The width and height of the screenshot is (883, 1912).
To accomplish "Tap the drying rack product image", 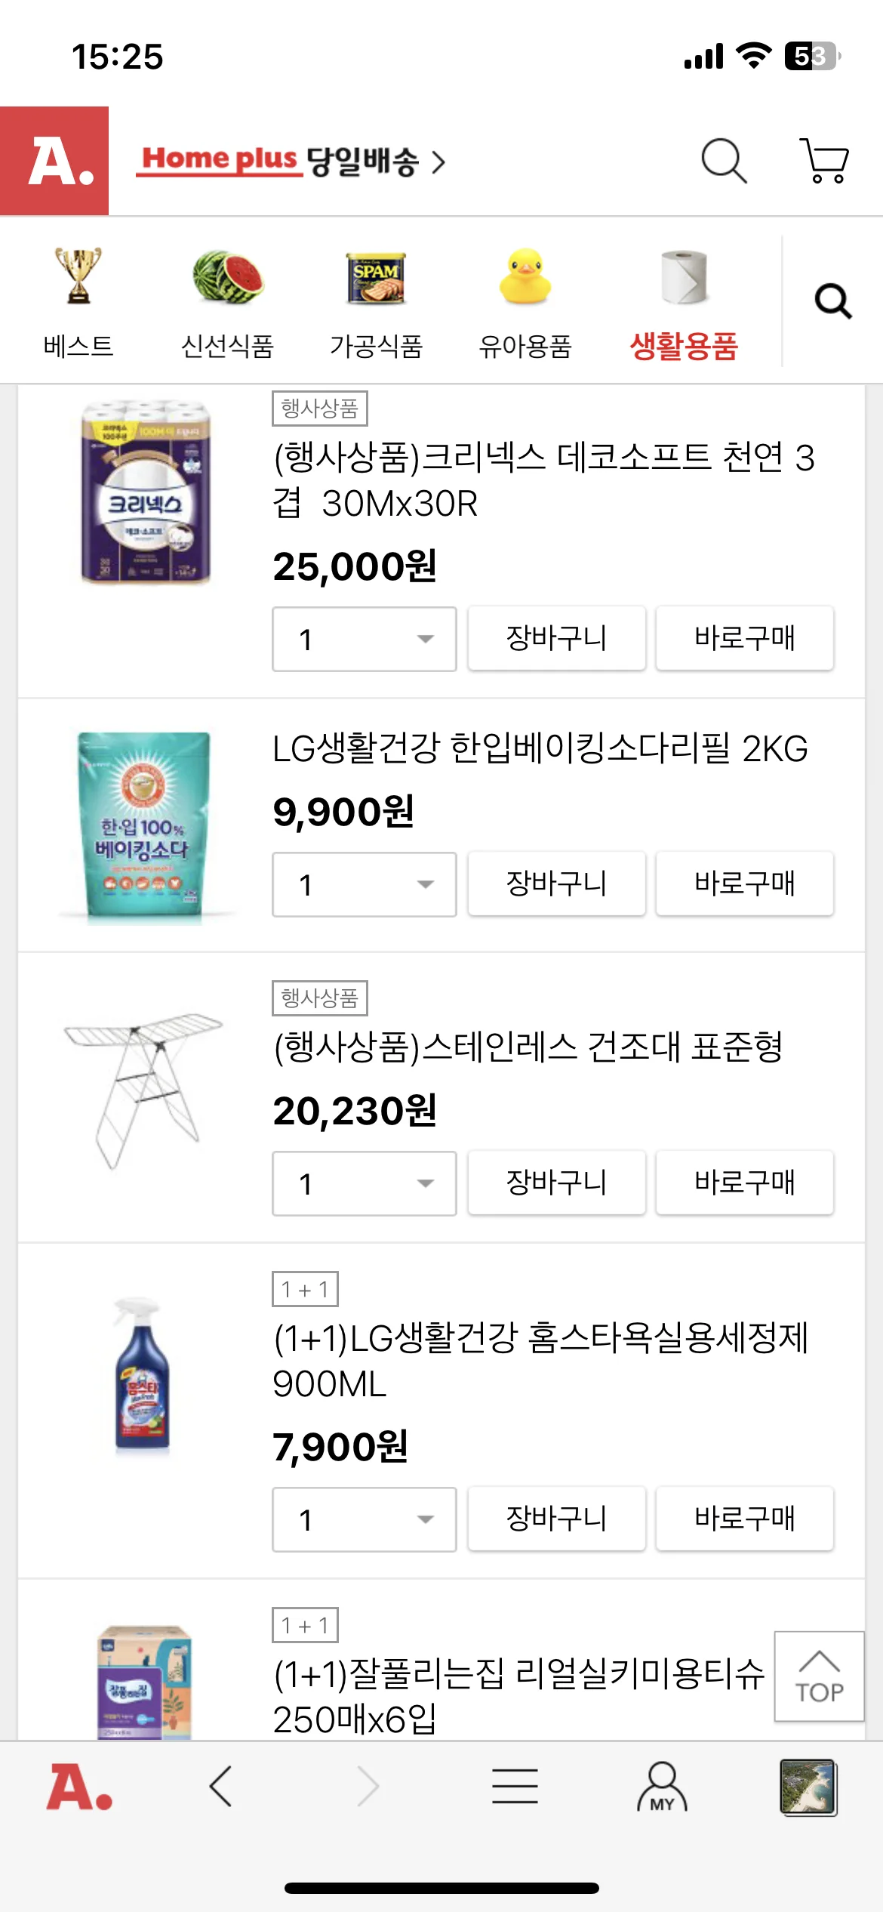I will tap(143, 1090).
